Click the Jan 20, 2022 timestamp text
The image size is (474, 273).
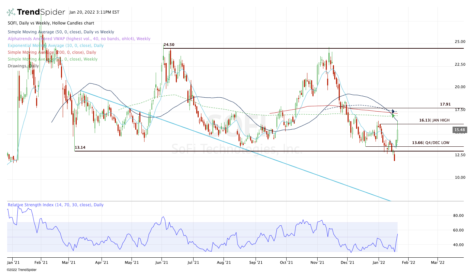[x=94, y=12]
